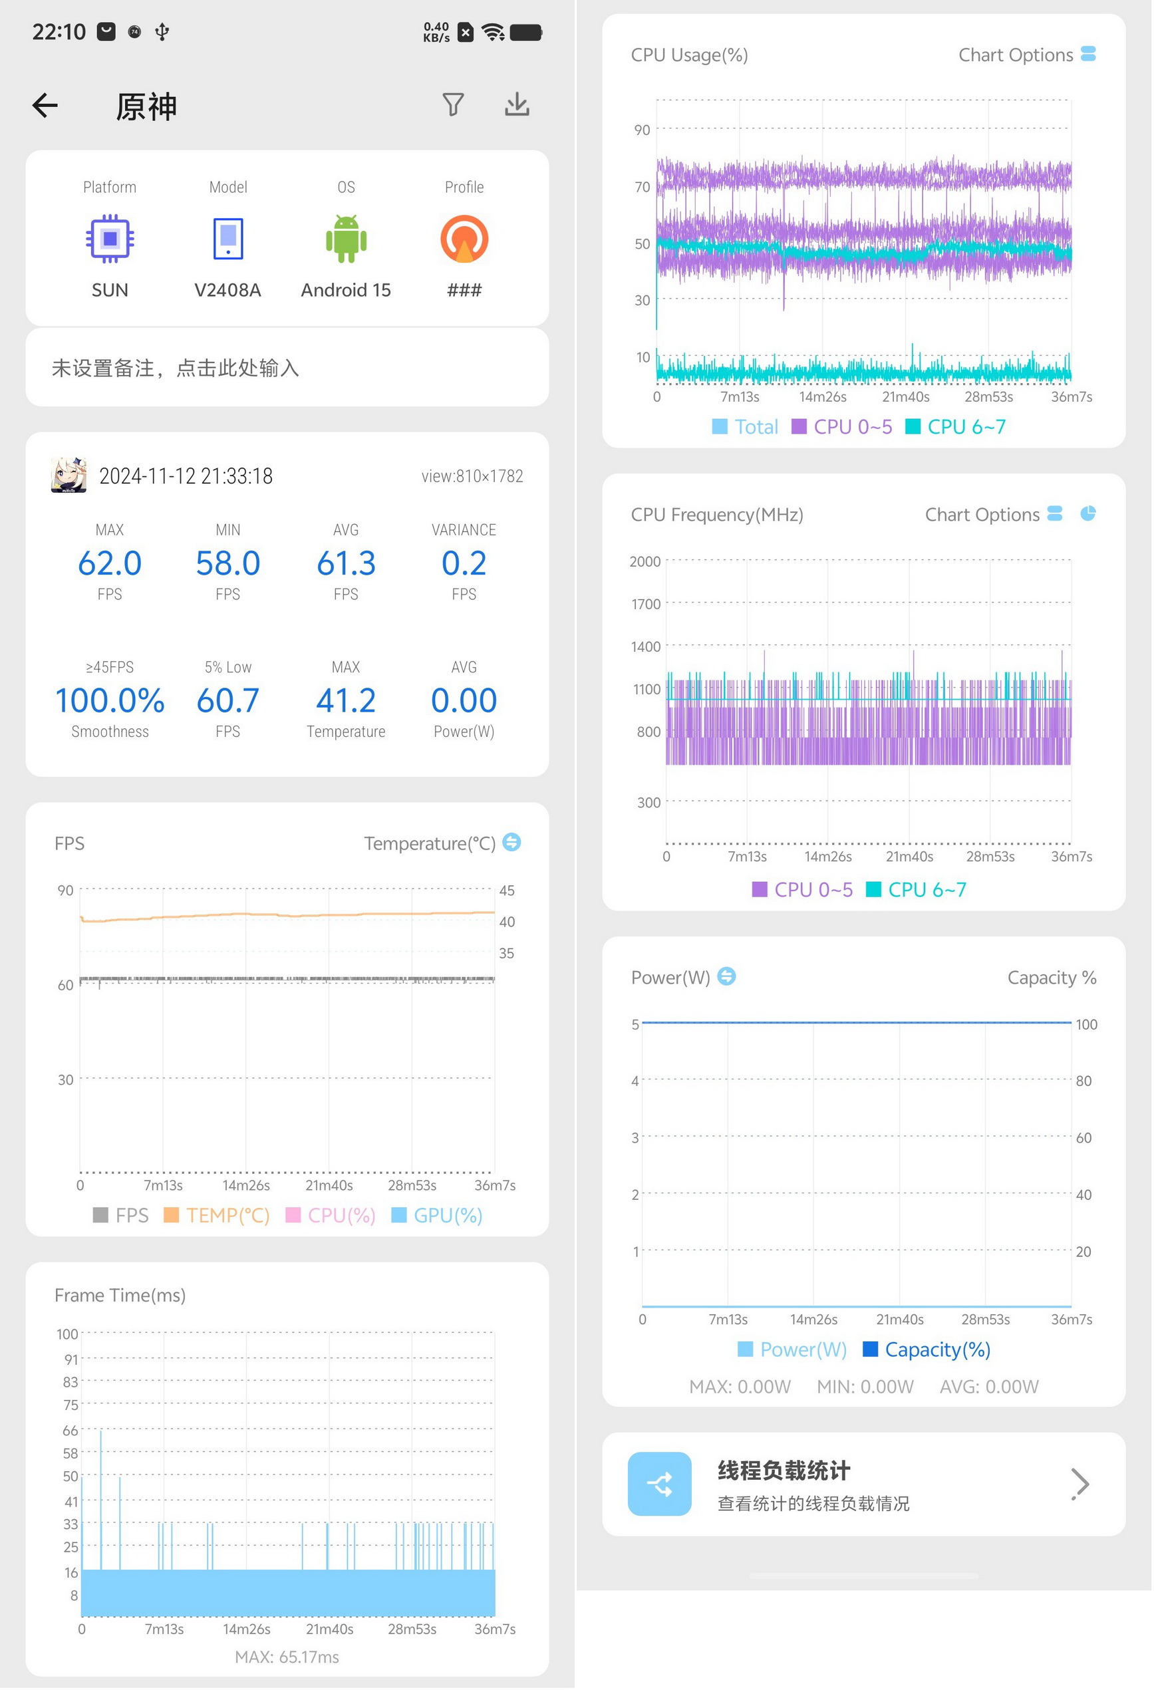Tap the 58.0 MIN FPS value

point(228,563)
